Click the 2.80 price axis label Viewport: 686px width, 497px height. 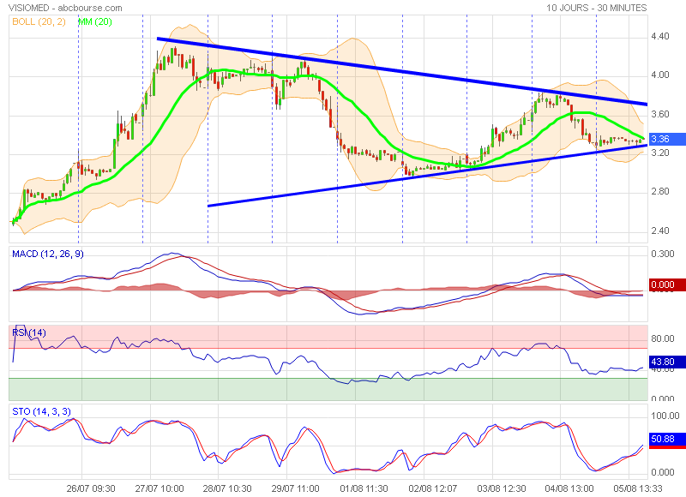click(x=660, y=191)
